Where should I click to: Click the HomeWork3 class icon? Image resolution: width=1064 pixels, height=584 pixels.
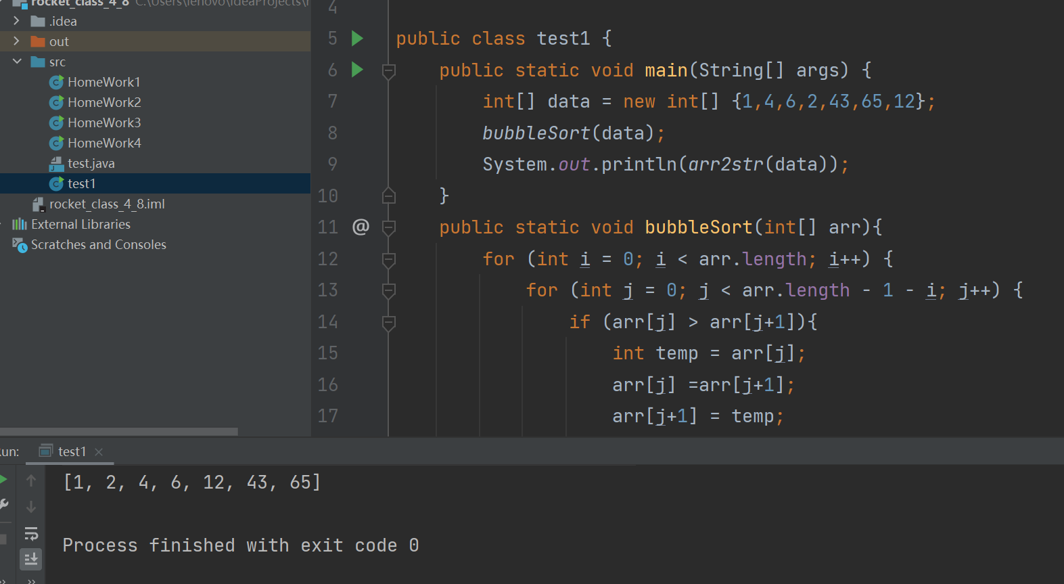[57, 123]
